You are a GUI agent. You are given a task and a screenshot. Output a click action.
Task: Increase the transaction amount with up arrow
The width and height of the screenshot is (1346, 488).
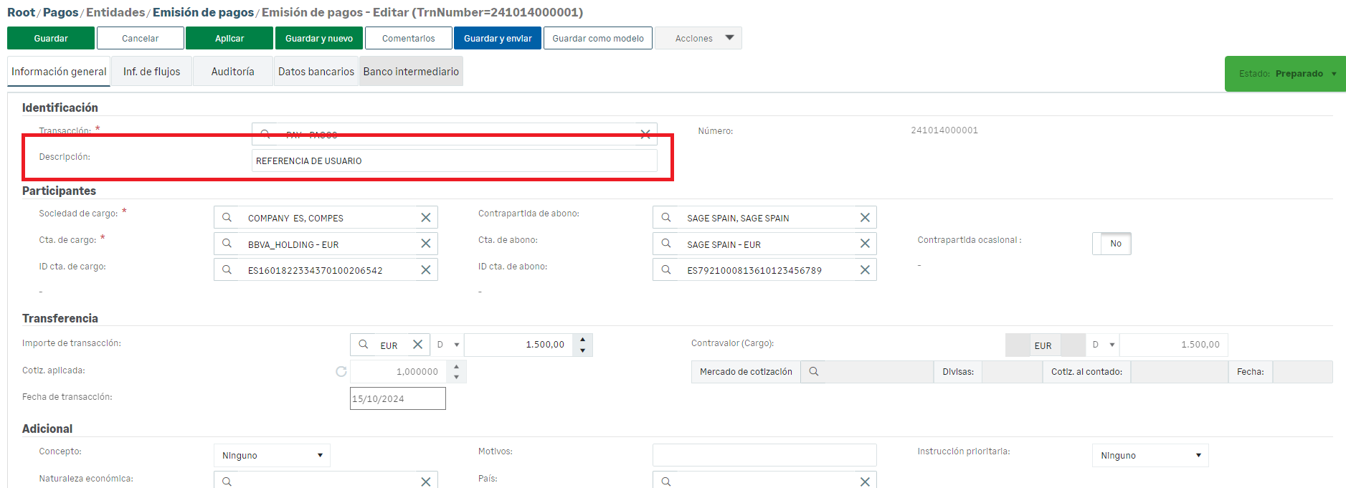coord(583,339)
